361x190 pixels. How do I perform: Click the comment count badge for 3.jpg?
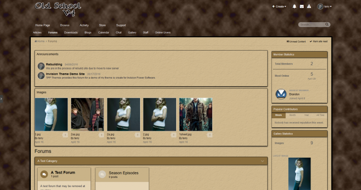tap(65, 135)
